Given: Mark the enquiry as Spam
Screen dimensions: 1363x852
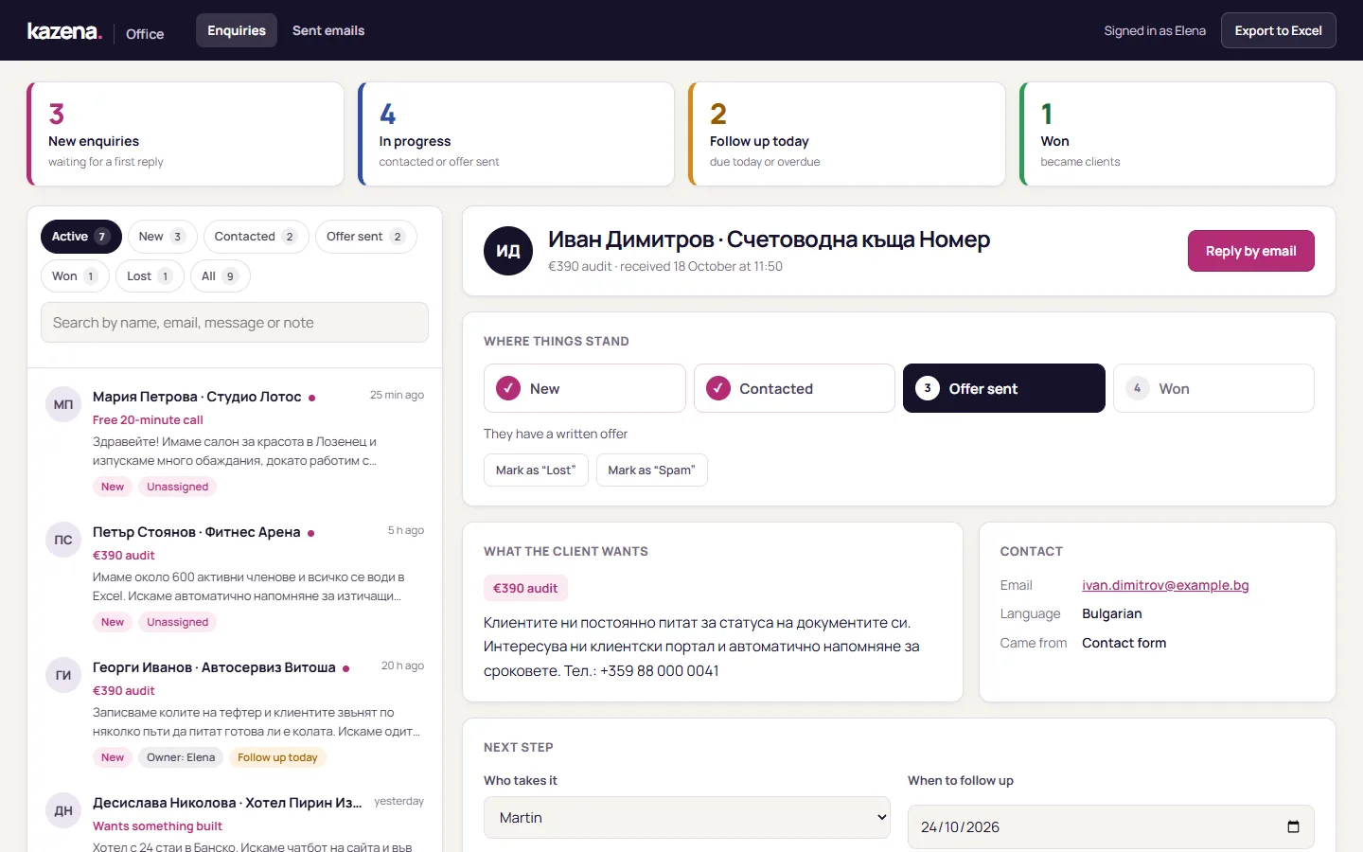Looking at the screenshot, I should (652, 470).
